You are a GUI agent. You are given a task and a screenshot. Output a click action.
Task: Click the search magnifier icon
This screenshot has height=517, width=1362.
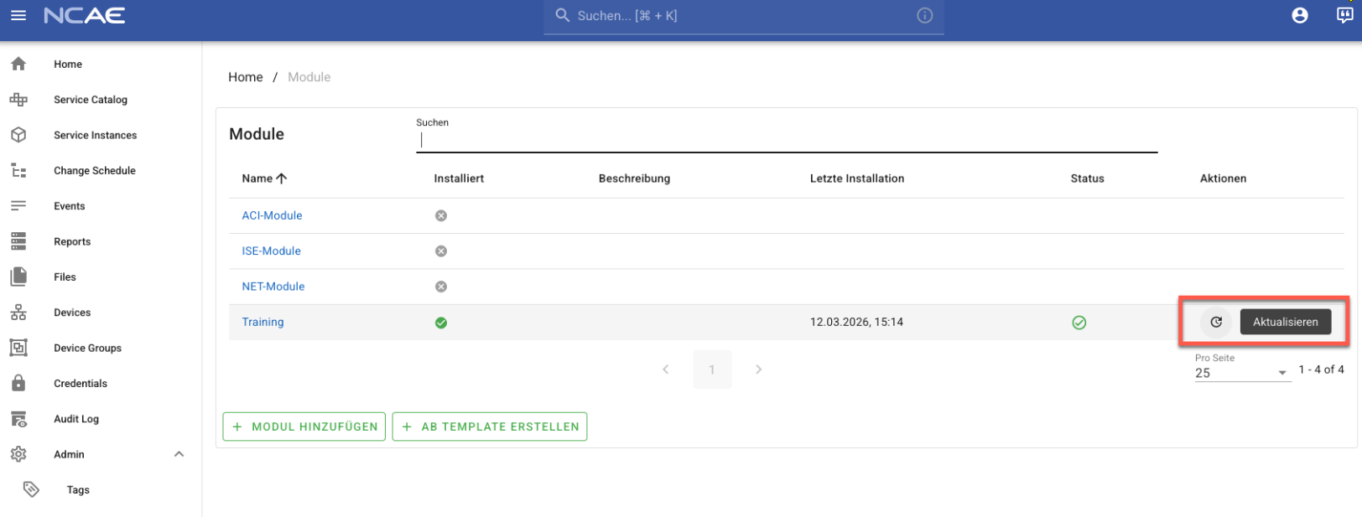point(563,15)
